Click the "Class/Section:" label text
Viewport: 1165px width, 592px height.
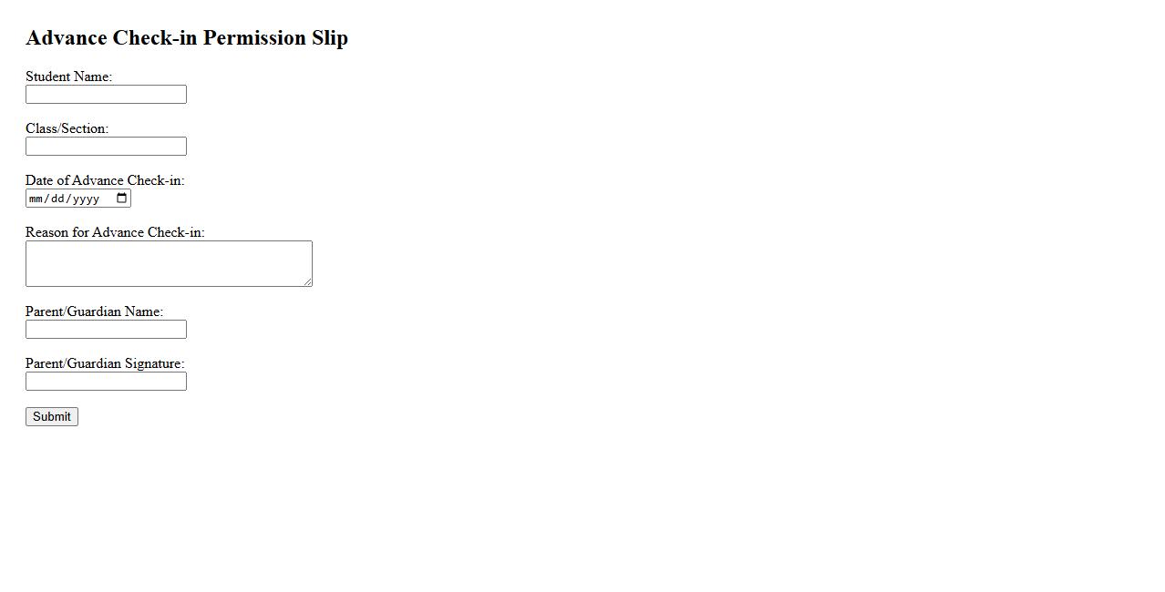67,128
